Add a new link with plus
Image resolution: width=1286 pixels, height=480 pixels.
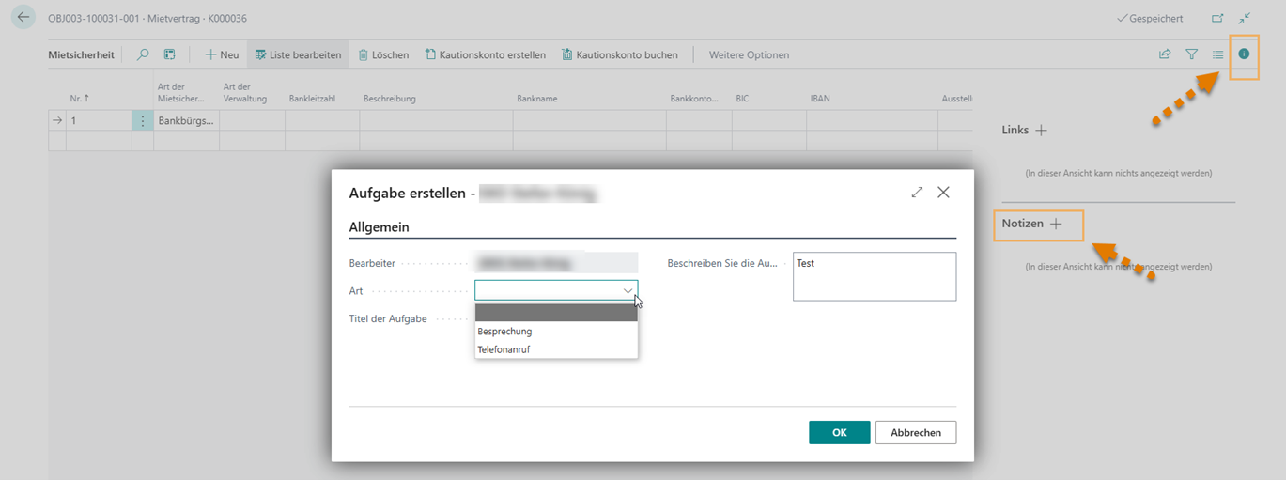point(1041,131)
